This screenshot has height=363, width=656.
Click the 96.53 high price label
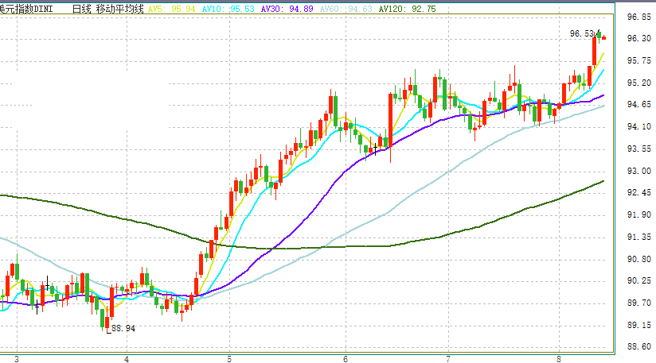[x=582, y=34]
